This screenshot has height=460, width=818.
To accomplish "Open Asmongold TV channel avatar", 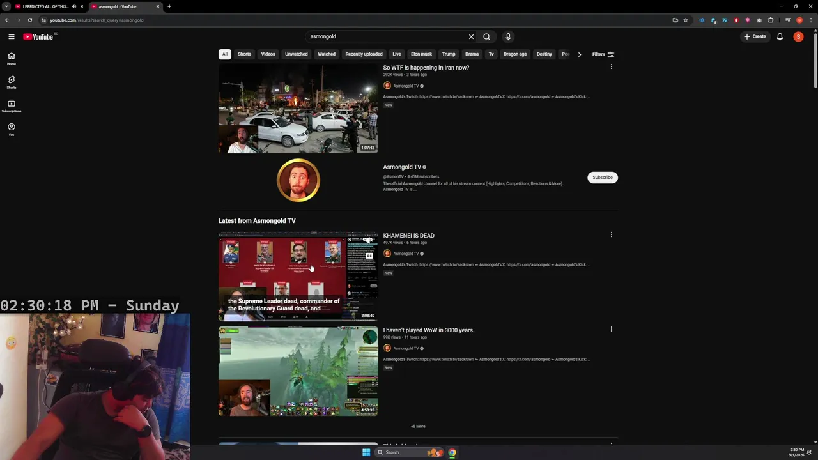I will pyautogui.click(x=298, y=180).
